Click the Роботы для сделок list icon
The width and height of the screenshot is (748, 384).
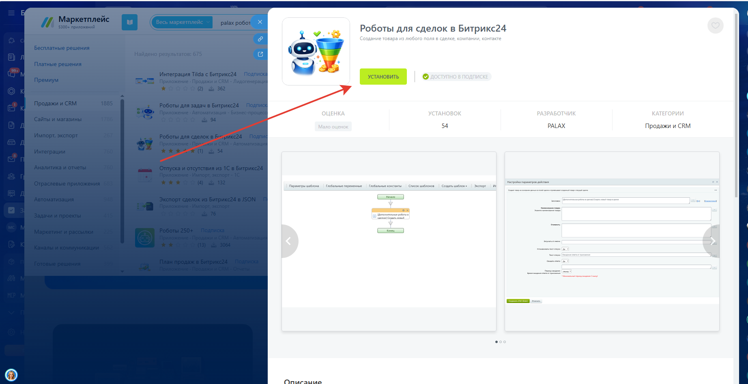point(145,144)
